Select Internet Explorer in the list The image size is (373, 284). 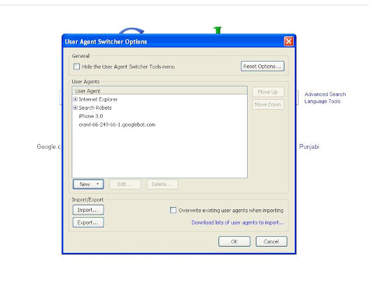coord(98,99)
